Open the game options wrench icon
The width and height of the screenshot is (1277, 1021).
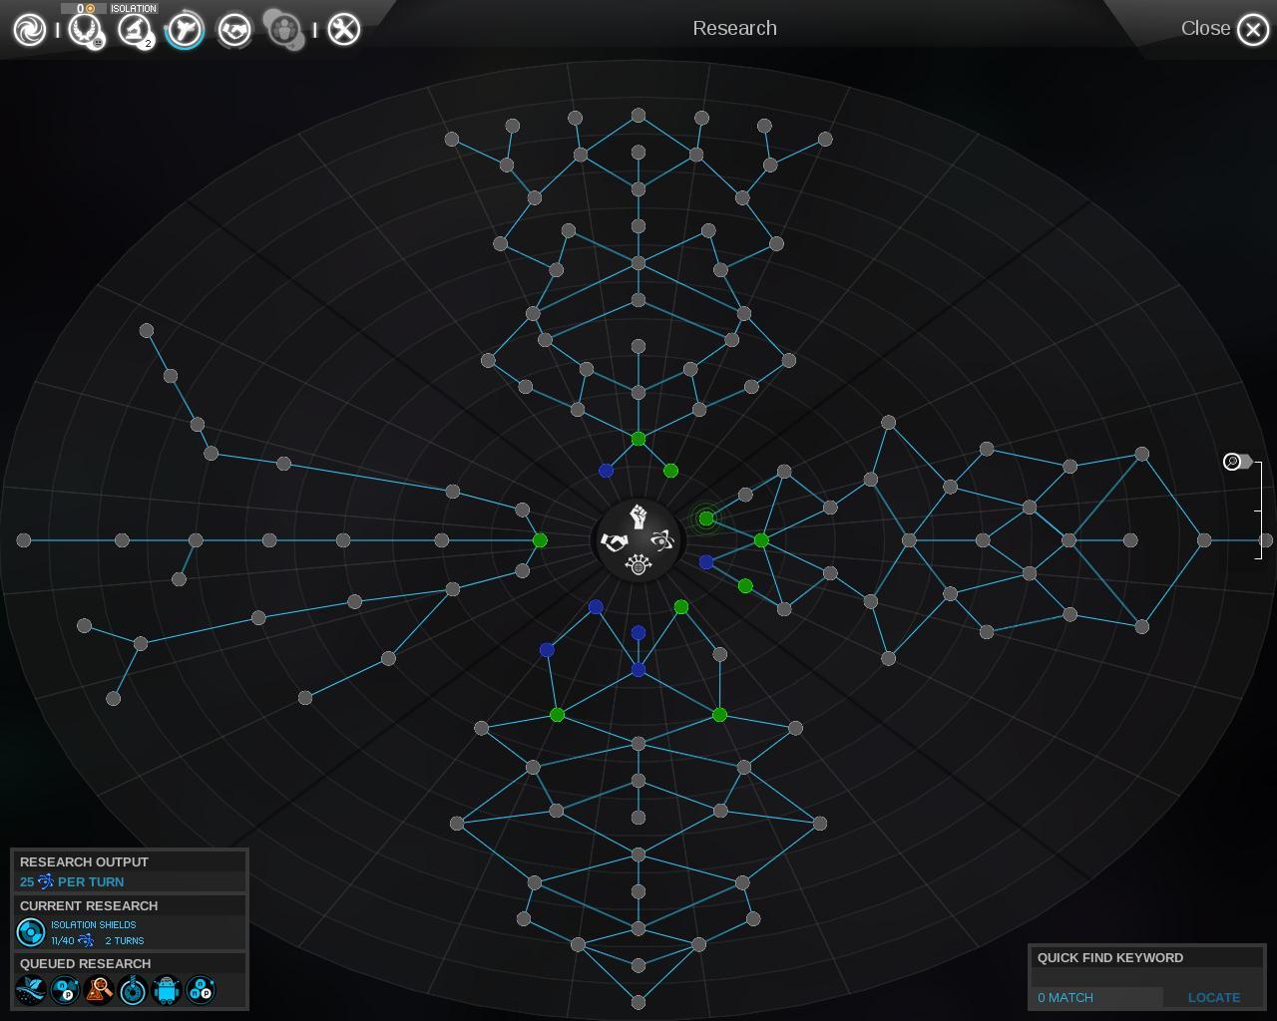pos(343,30)
